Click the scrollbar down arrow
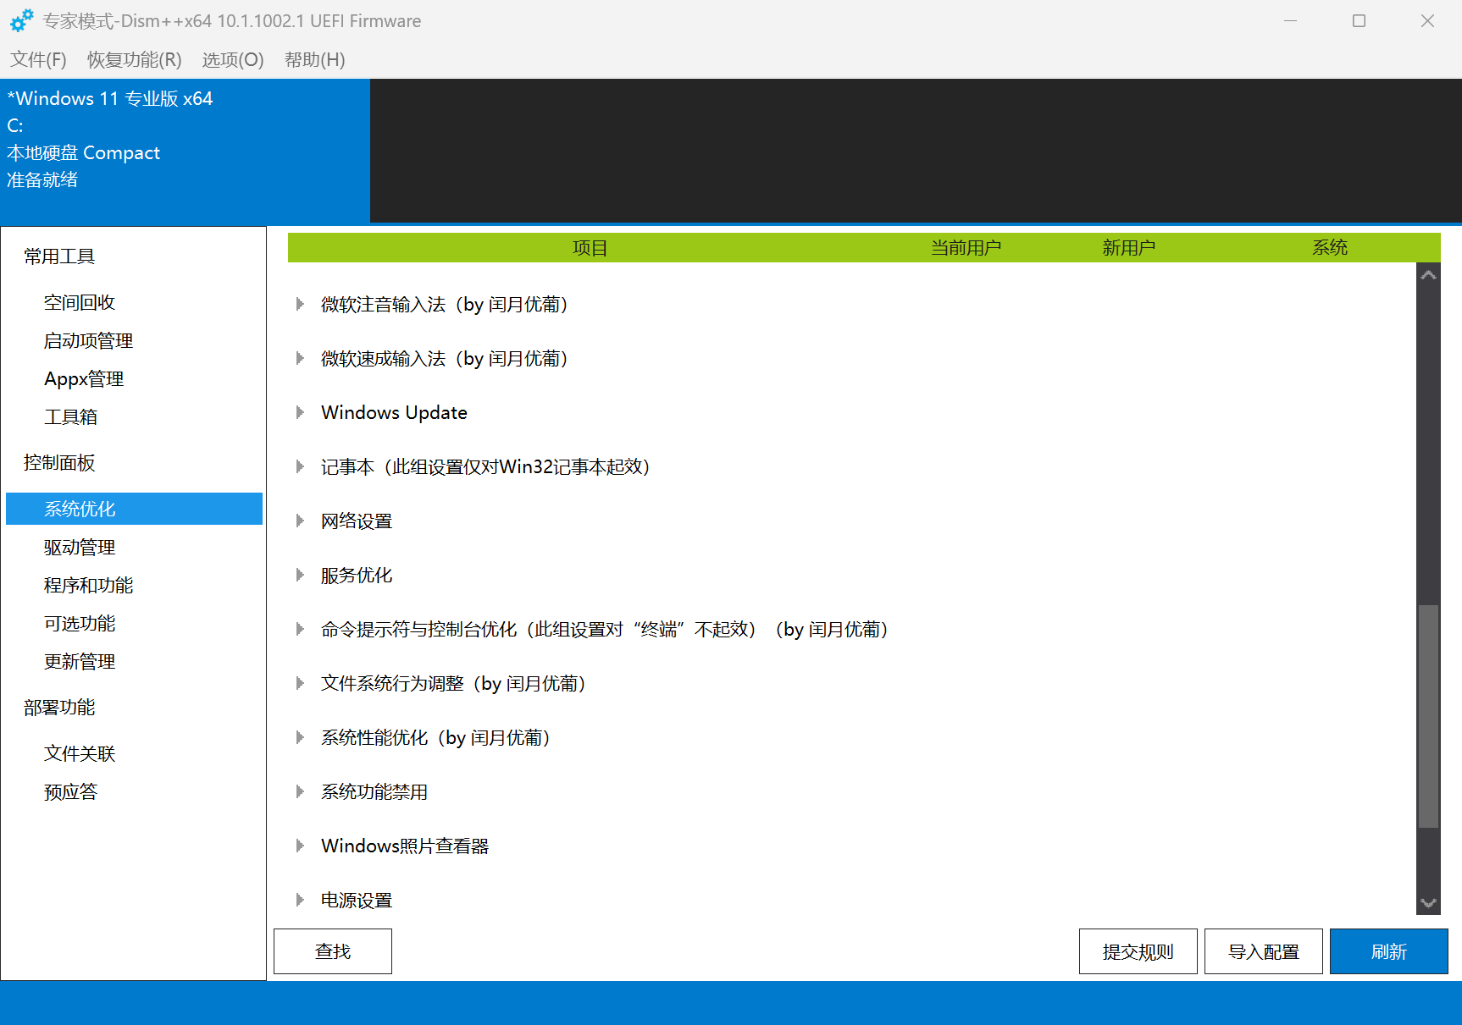The height and width of the screenshot is (1025, 1462). tap(1428, 903)
